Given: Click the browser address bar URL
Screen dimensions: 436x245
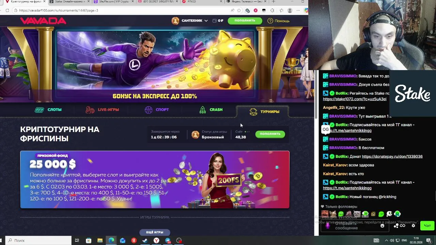Looking at the screenshot, I should click(59, 10).
